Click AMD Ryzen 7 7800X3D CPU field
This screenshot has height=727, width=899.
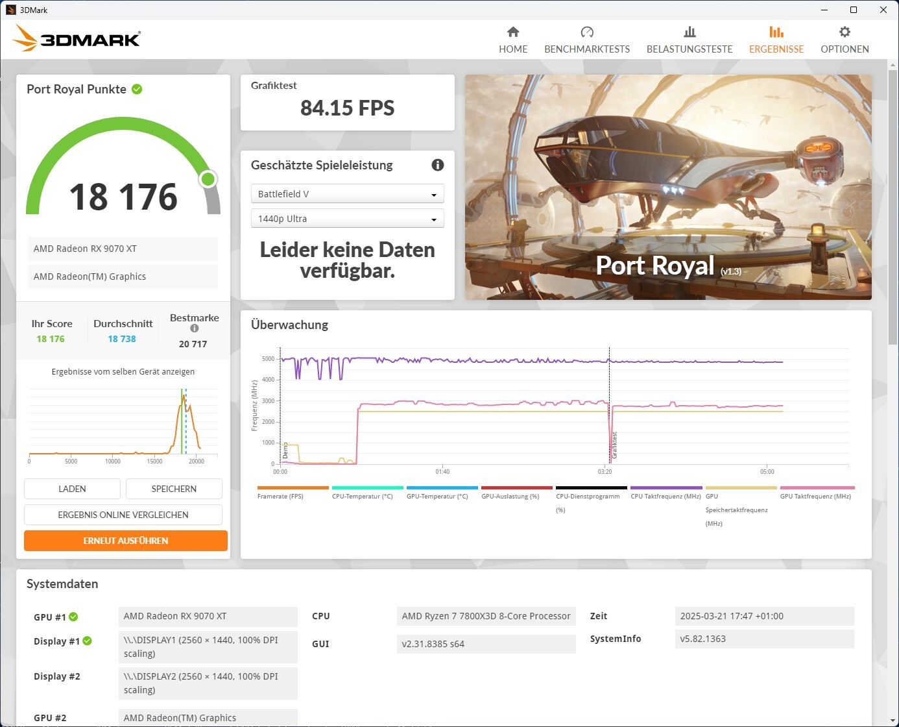click(486, 616)
